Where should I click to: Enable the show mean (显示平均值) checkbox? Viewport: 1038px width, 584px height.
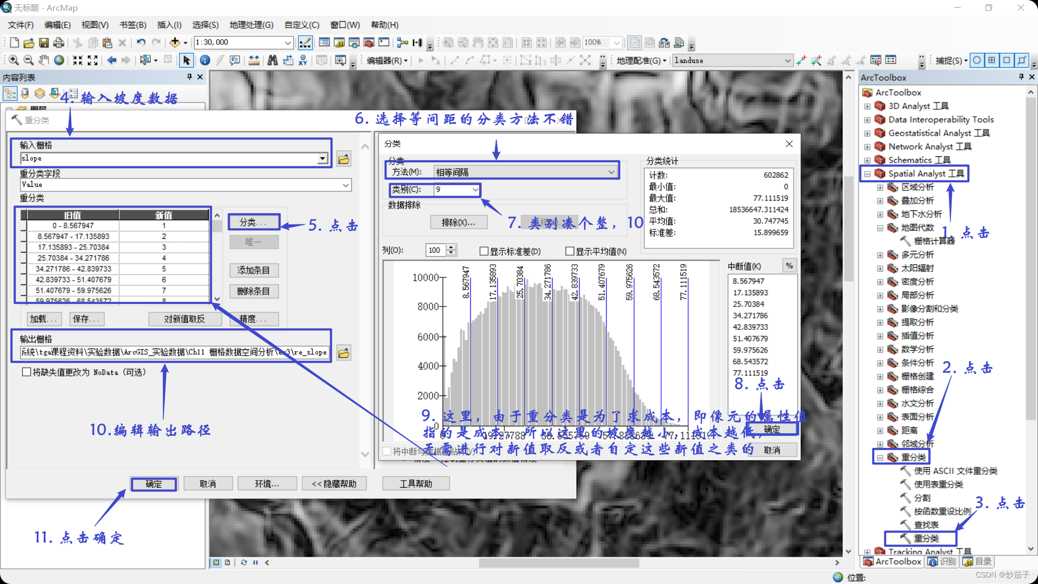(x=570, y=251)
